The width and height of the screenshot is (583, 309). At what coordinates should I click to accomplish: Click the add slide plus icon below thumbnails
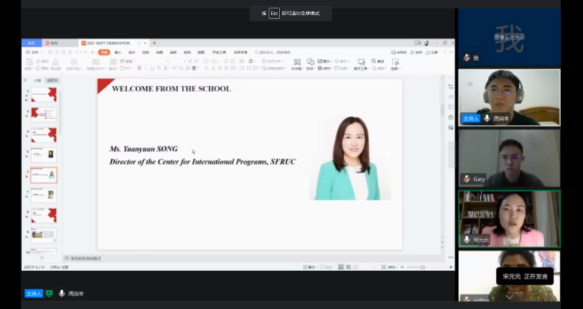tap(43, 258)
